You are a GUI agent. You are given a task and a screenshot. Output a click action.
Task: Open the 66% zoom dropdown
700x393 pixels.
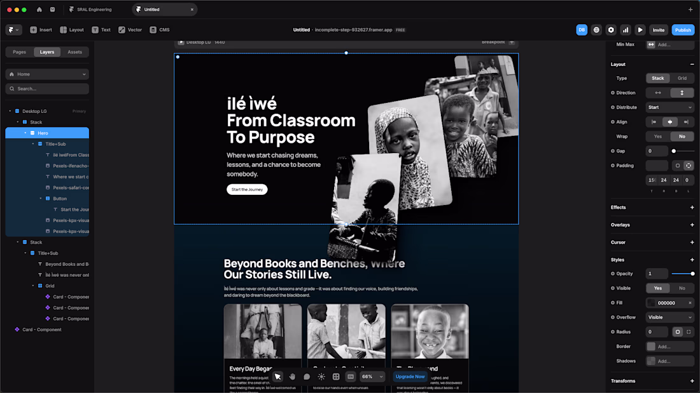(372, 376)
